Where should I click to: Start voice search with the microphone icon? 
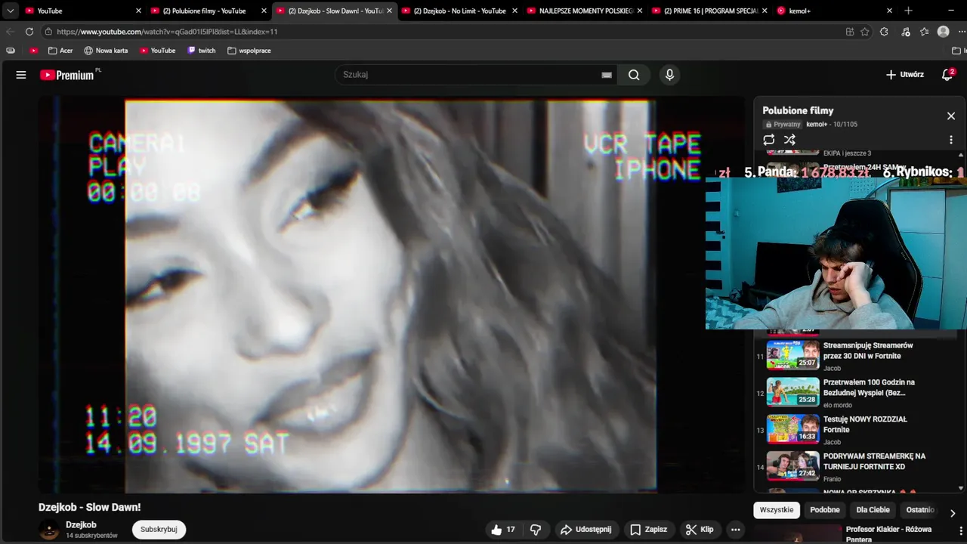tap(669, 75)
